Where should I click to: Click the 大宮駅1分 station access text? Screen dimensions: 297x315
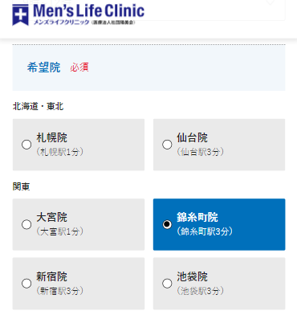click(60, 231)
